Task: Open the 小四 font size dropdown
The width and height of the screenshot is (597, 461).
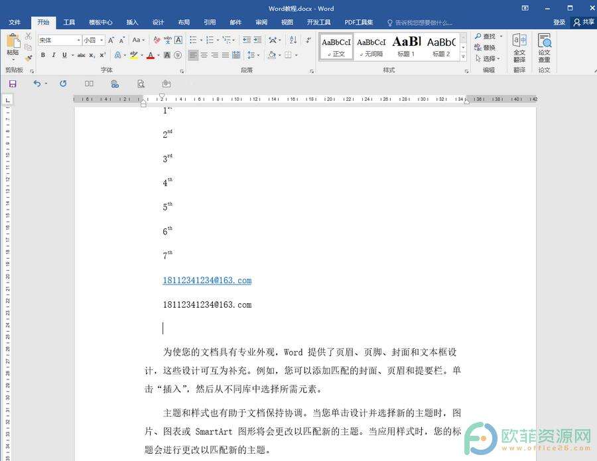Action: point(101,40)
